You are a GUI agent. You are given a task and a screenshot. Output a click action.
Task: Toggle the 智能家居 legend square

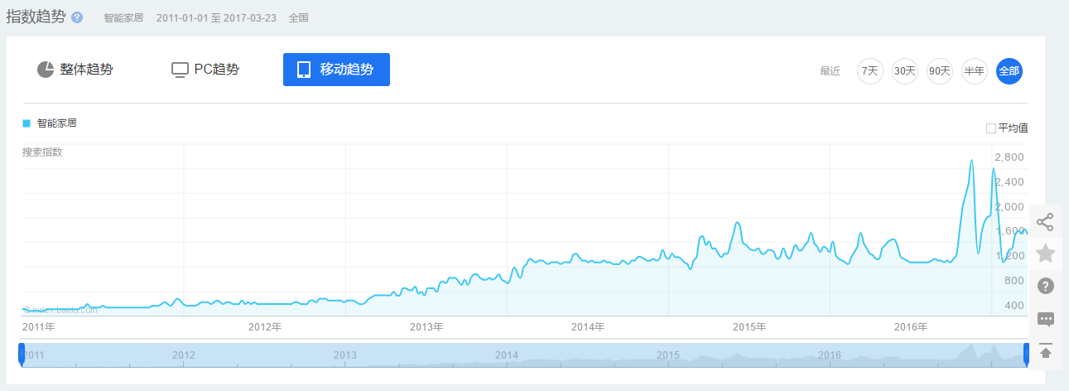click(26, 123)
